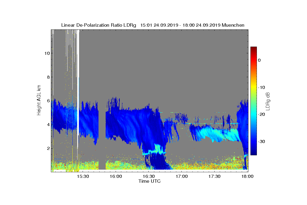Click the '16:00' time tick label

click(116, 176)
